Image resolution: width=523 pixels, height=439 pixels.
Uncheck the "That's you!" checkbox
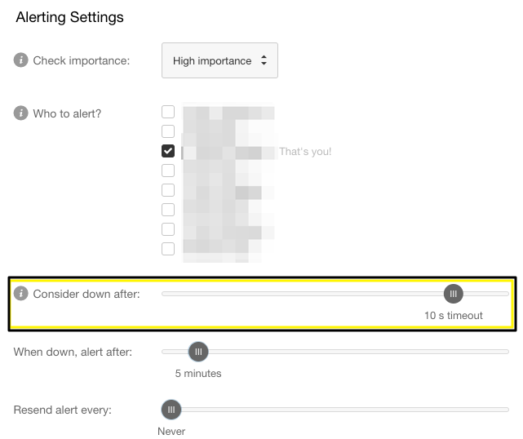coord(168,151)
